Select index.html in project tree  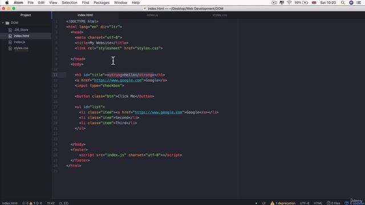[x=22, y=36]
